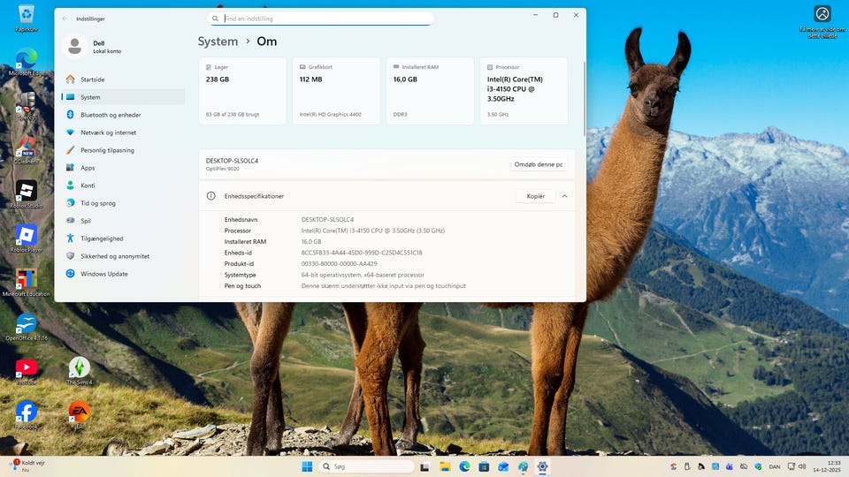Select Startside in the sidebar
849x477 pixels.
(x=92, y=79)
